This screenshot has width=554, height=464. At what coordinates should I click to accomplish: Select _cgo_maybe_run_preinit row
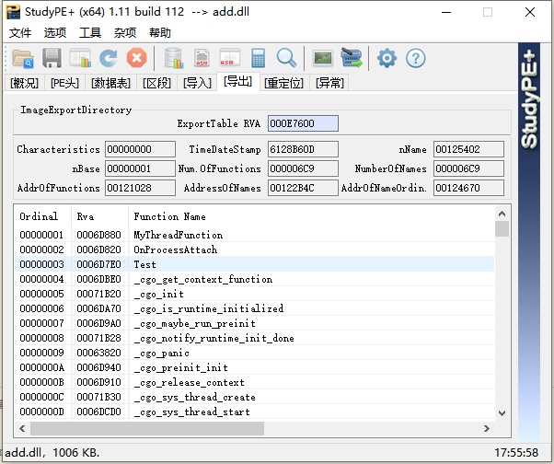tap(254, 323)
